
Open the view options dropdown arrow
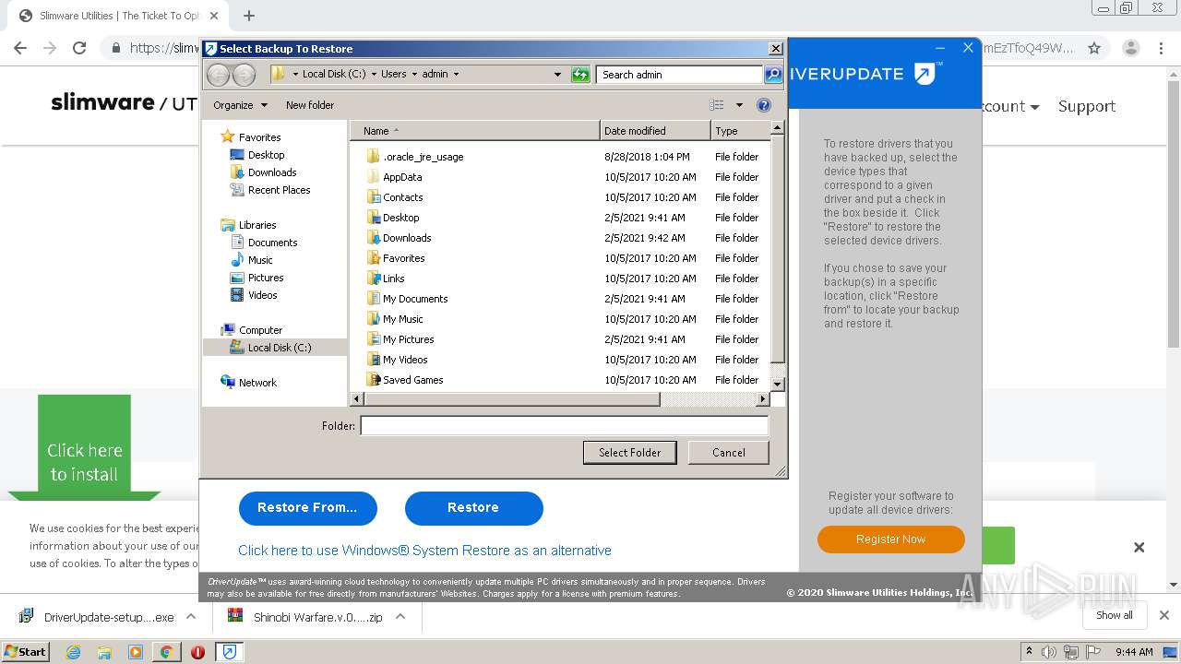(739, 105)
